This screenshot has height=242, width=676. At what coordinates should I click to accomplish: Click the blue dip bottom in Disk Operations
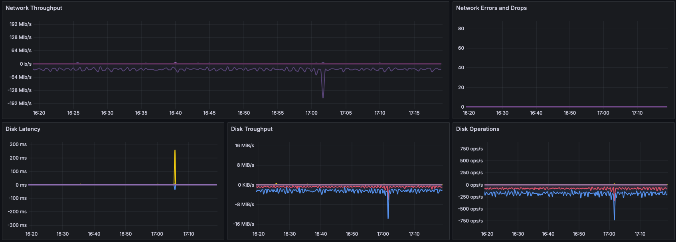(x=614, y=219)
